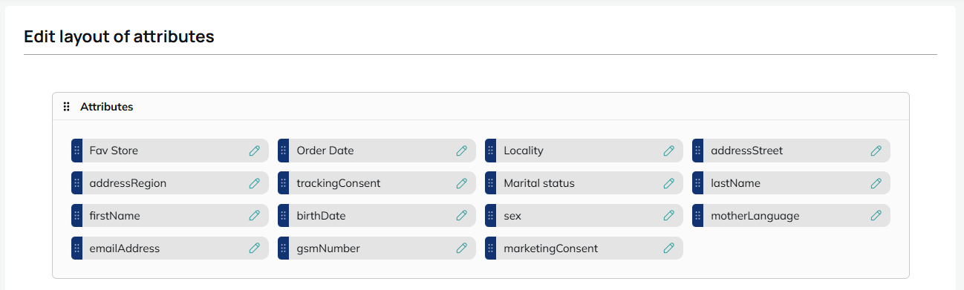Click the emailAddress label text

click(125, 248)
